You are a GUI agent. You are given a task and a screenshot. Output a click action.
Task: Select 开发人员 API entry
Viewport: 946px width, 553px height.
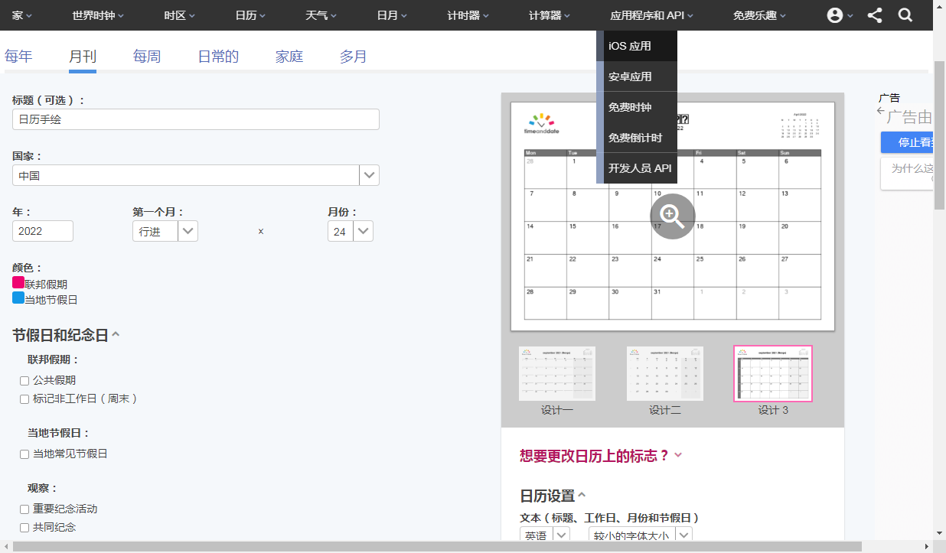[637, 168]
